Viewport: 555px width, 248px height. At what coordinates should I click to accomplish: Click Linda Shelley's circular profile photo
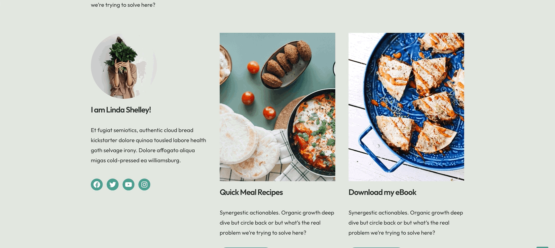(x=124, y=66)
